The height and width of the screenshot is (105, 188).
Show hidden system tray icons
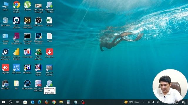tap(144, 102)
